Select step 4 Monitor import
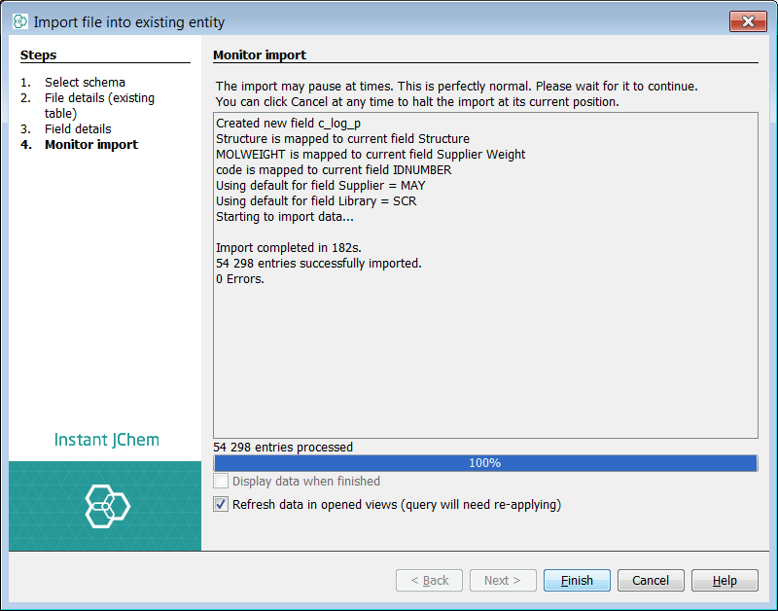778x611 pixels. click(x=91, y=145)
